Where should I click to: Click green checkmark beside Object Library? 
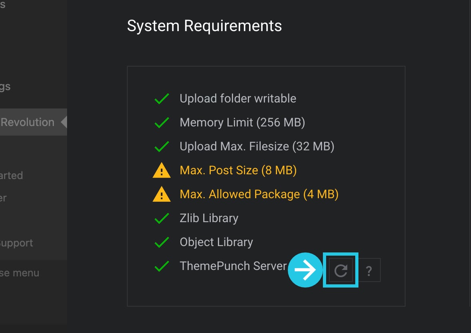(162, 242)
